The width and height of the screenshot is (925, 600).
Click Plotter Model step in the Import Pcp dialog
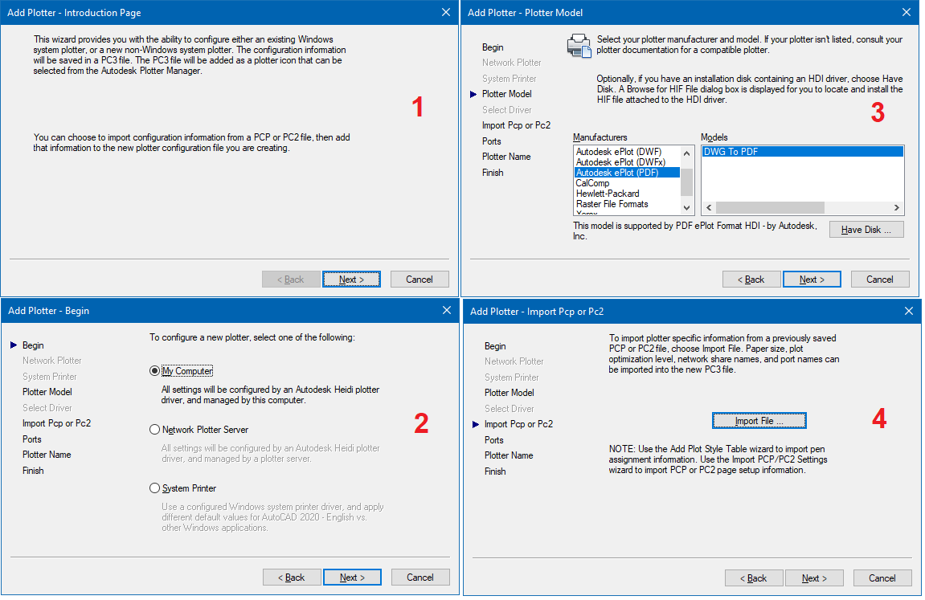509,393
